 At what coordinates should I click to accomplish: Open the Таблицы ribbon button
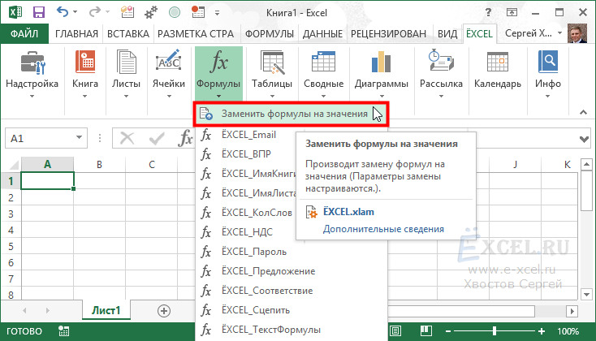point(272,75)
